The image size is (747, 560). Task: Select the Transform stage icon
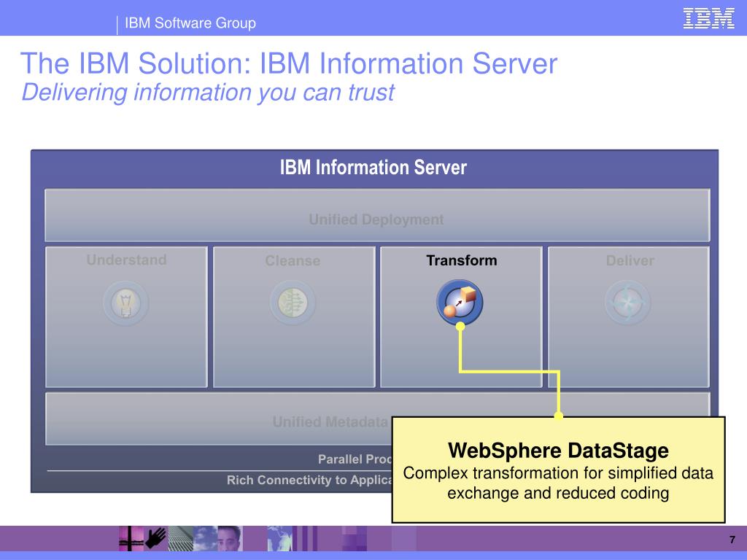(x=460, y=303)
